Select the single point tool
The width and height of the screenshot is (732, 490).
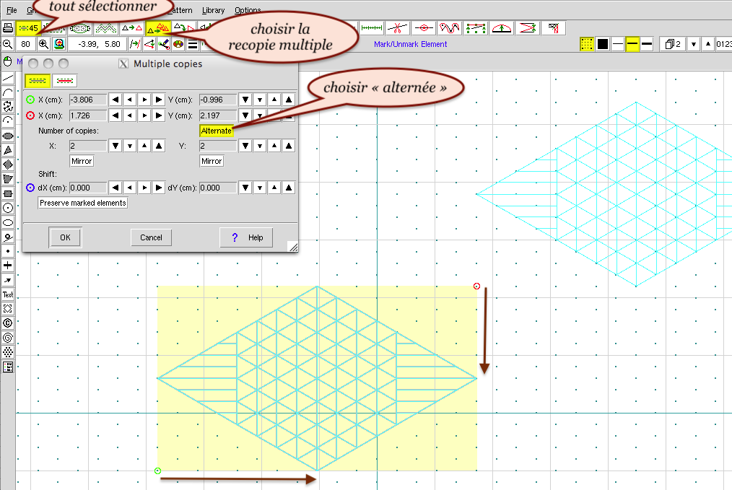pos(8,251)
